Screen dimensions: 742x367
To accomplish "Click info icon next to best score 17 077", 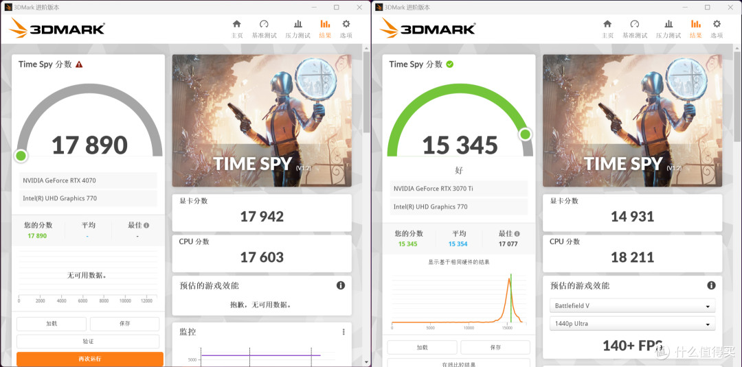I will pos(517,234).
